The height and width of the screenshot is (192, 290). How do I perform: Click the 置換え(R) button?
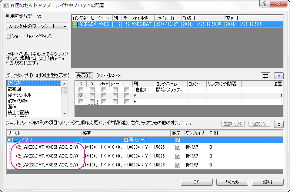[x=233, y=124]
